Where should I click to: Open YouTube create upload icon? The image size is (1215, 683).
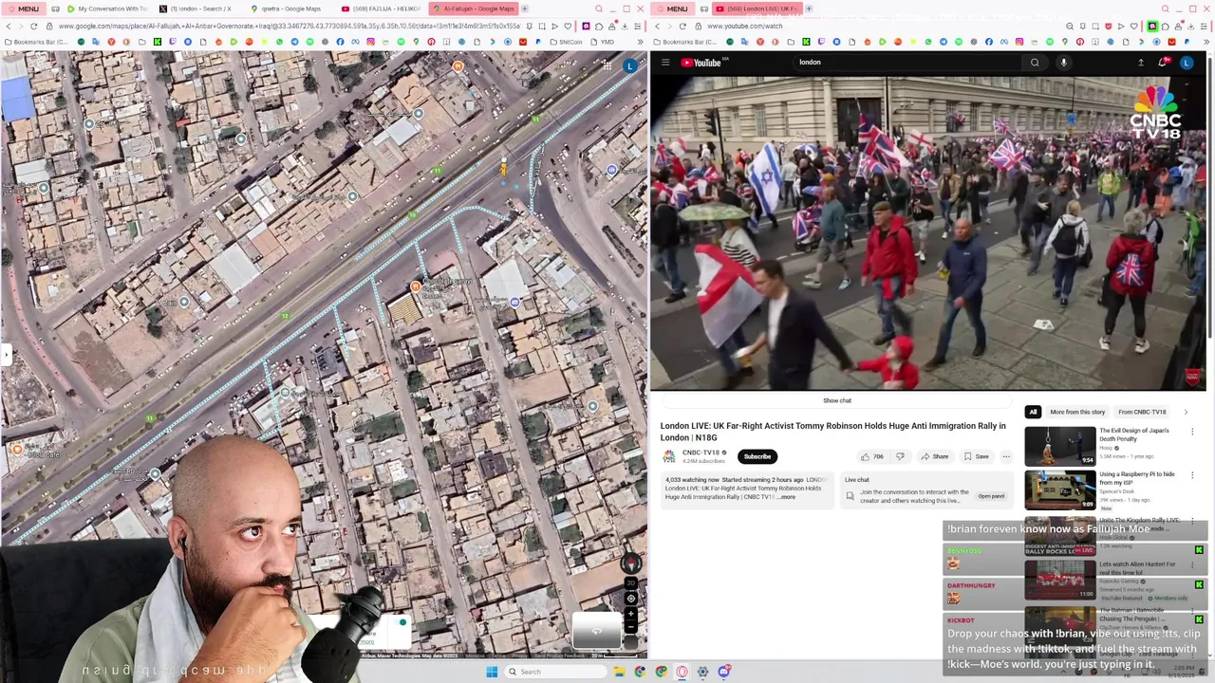tap(1141, 63)
